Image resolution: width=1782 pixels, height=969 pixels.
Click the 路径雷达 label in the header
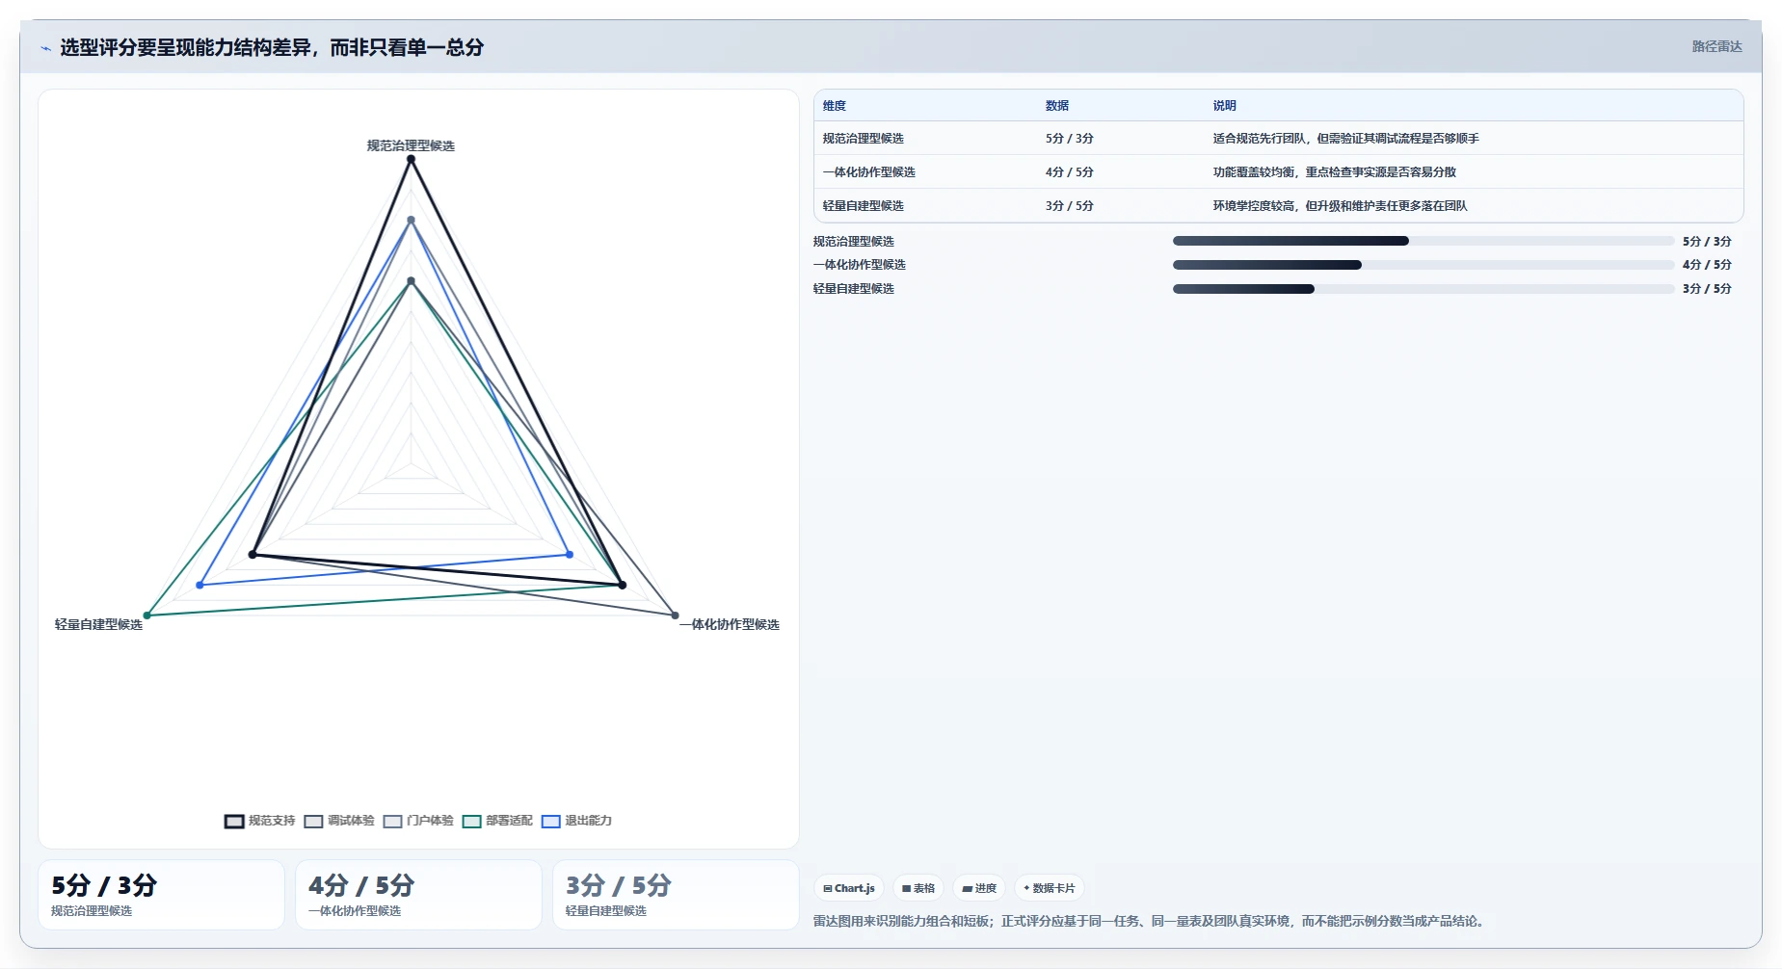tap(1716, 46)
